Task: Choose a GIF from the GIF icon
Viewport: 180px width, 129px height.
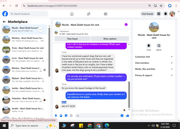Action: (71, 116)
